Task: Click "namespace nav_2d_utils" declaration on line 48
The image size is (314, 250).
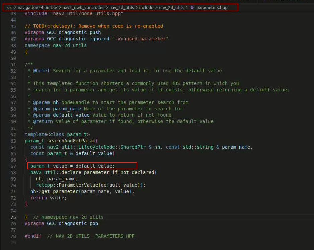Action: tap(56, 45)
